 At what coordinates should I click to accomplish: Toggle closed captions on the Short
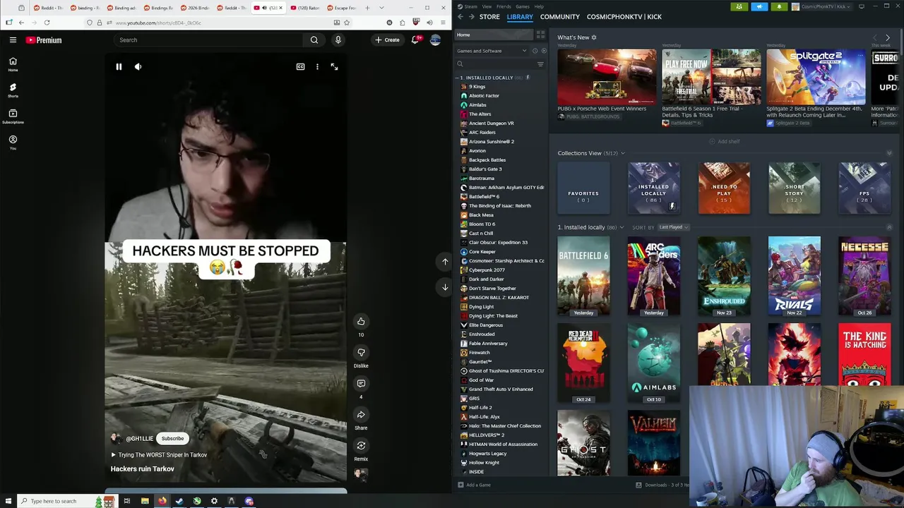(300, 67)
